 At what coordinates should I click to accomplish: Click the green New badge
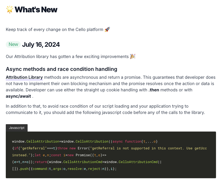tap(13, 44)
